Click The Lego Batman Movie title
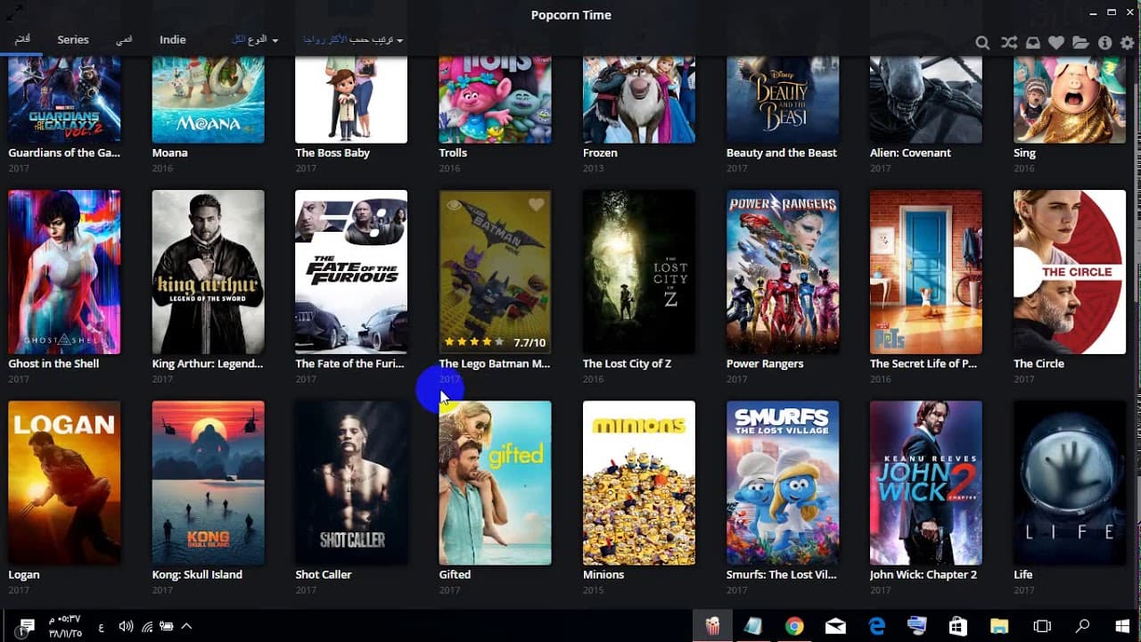The height and width of the screenshot is (642, 1141). point(495,364)
